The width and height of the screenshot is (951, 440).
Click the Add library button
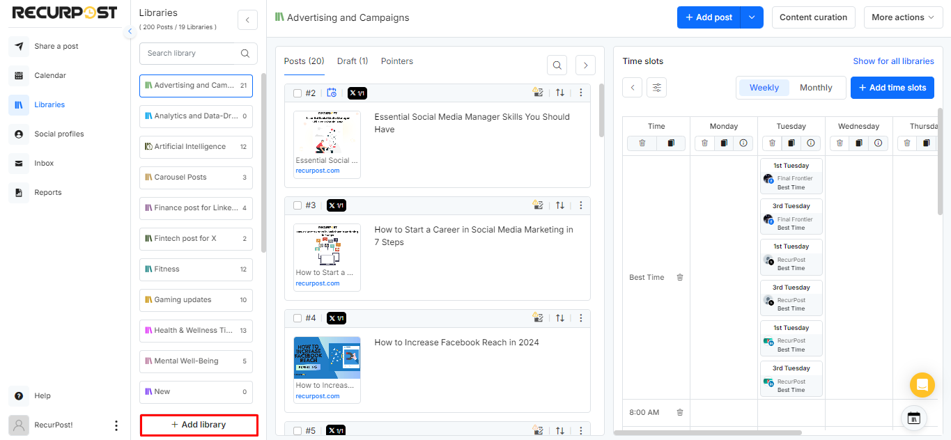pos(199,425)
